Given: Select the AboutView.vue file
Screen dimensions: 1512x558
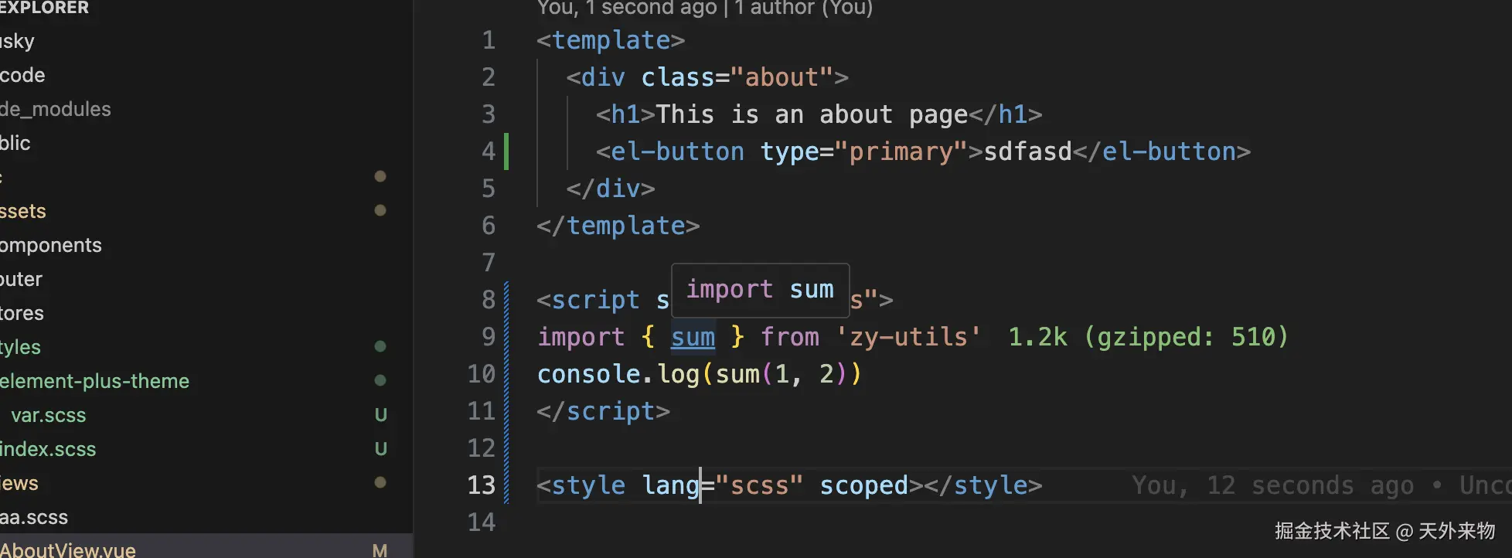Looking at the screenshot, I should pyautogui.click(x=68, y=549).
